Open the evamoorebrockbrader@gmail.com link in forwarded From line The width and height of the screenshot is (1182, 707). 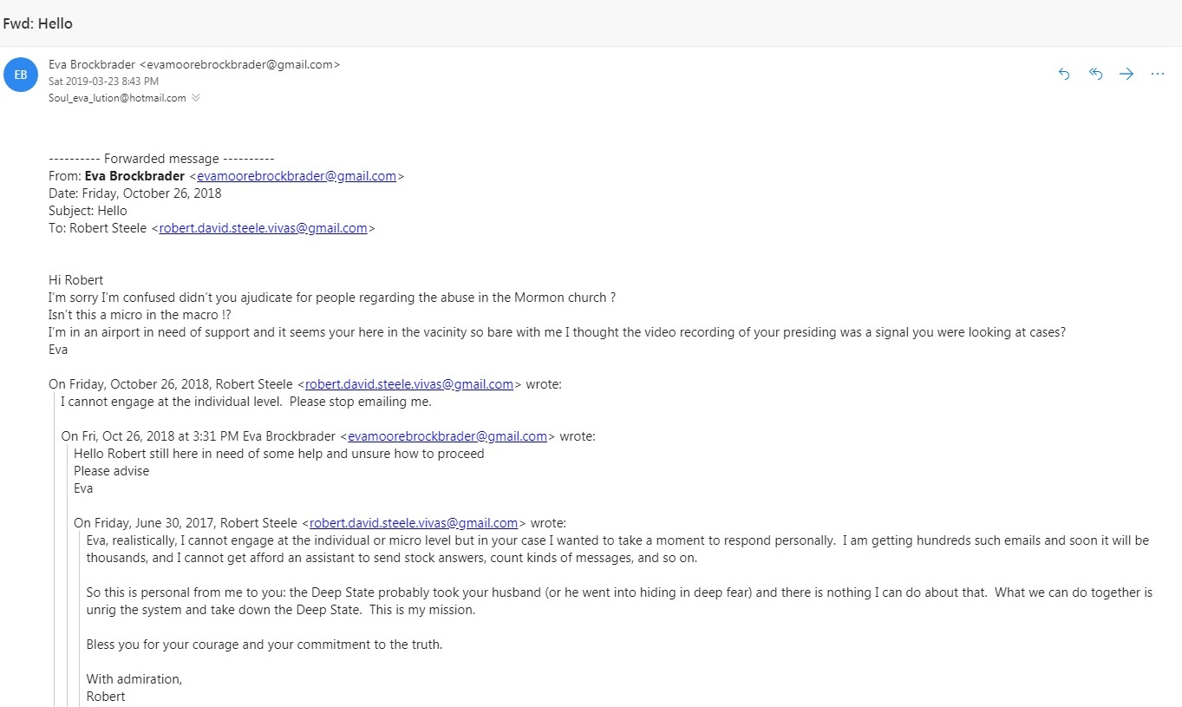(x=297, y=176)
